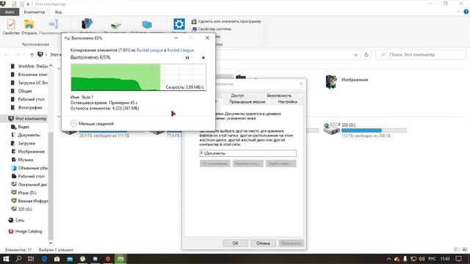The width and height of the screenshot is (470, 264).
Task: Click the navigation pane scrollbar up arrow
Action: [x=51, y=65]
